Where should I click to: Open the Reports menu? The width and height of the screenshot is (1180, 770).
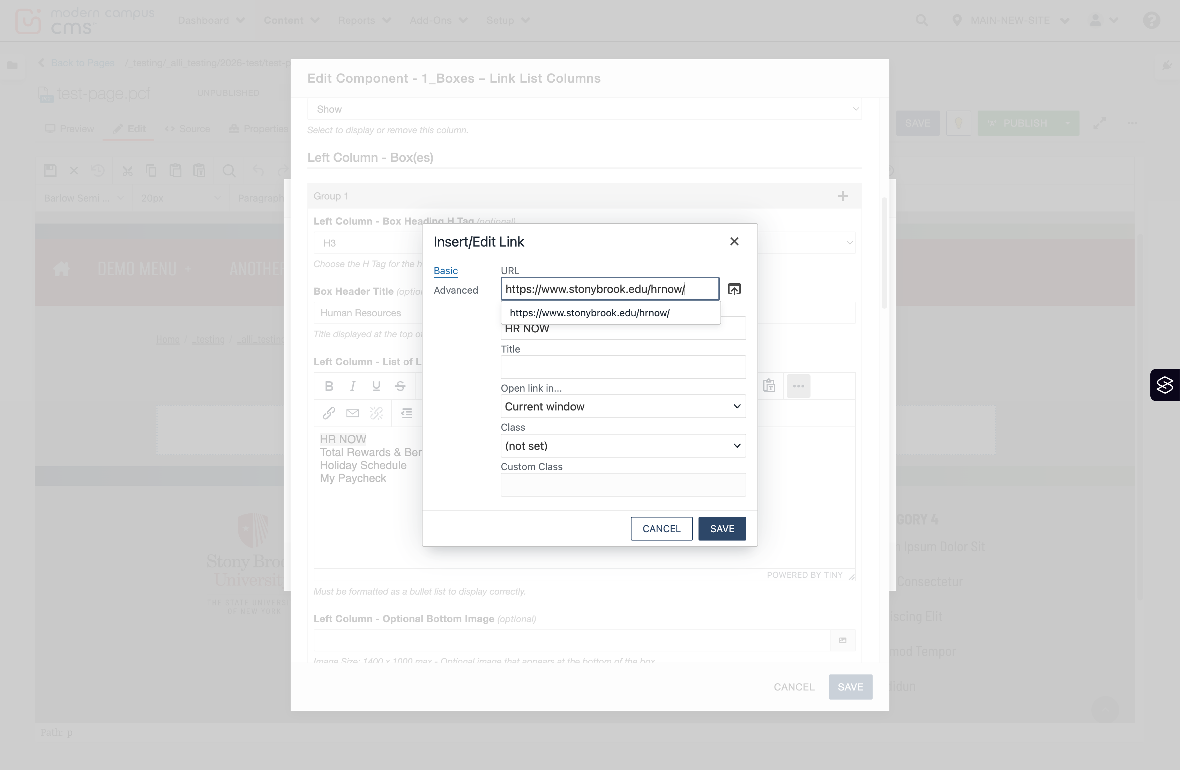tap(364, 20)
